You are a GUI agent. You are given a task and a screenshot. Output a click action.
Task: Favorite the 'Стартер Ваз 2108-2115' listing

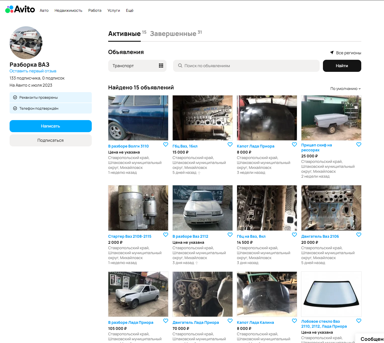point(166,235)
